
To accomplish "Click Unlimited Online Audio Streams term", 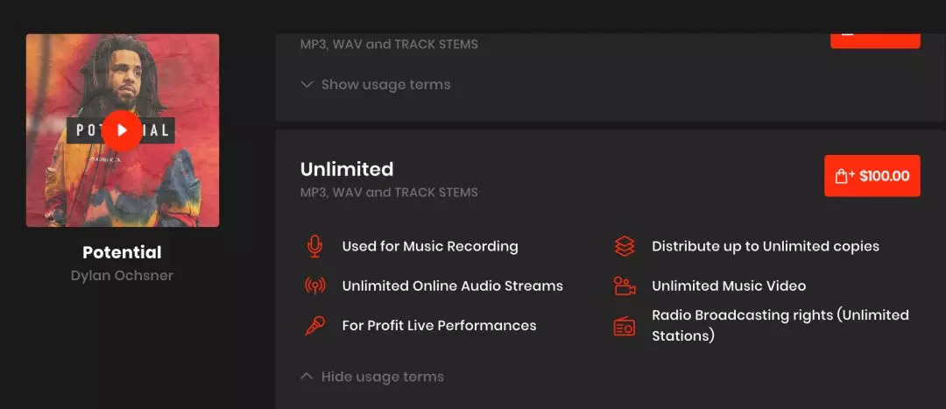I will [x=452, y=286].
